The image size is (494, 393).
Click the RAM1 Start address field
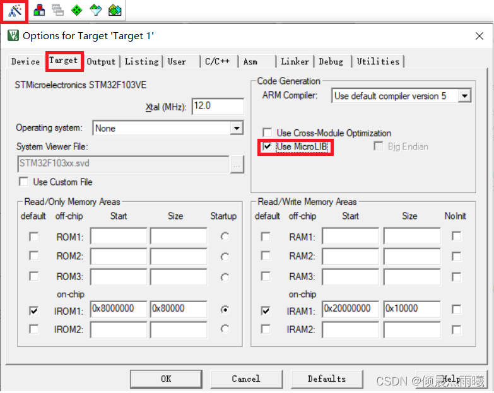350,236
